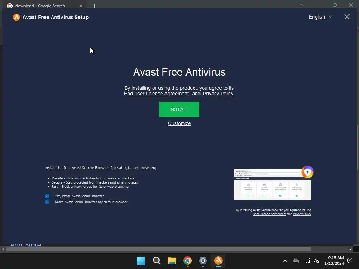Click the Avast installer taskbar icon
Viewport: 359px width, 269px height.
click(x=218, y=261)
